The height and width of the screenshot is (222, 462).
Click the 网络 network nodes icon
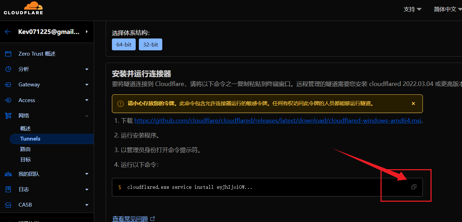tap(8, 116)
